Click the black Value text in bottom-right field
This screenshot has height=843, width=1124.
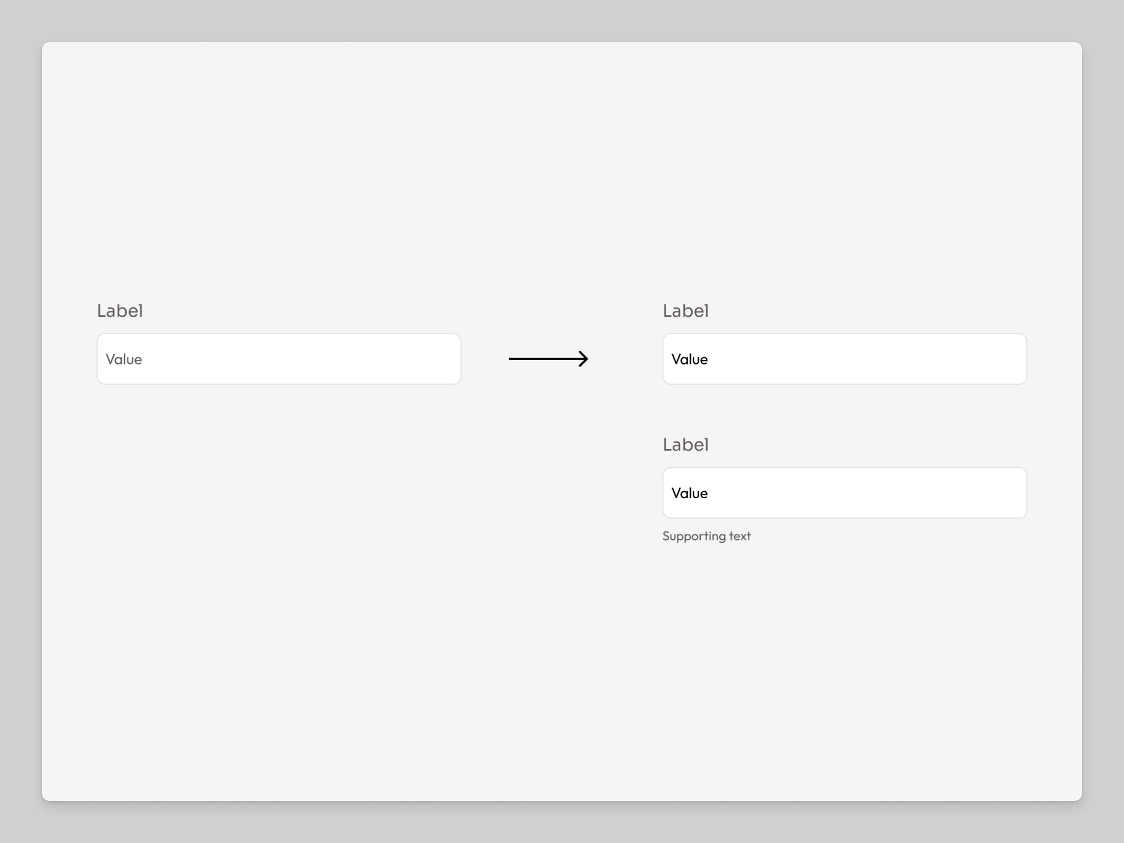point(690,494)
